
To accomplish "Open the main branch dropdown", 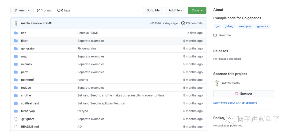I will click(x=22, y=10).
